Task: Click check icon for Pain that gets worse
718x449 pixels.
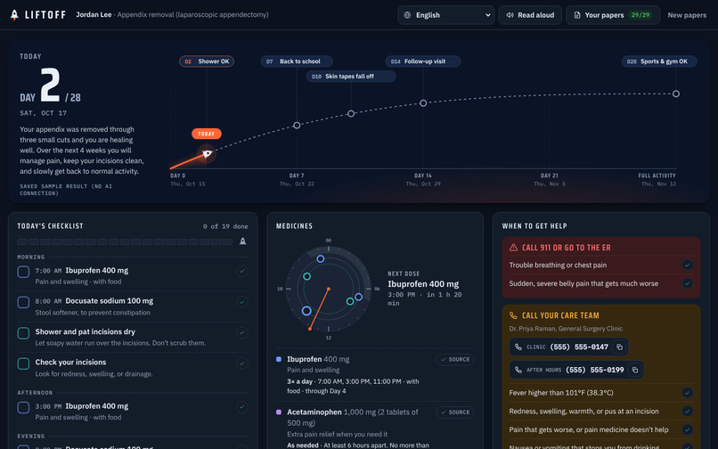Action: click(x=687, y=429)
